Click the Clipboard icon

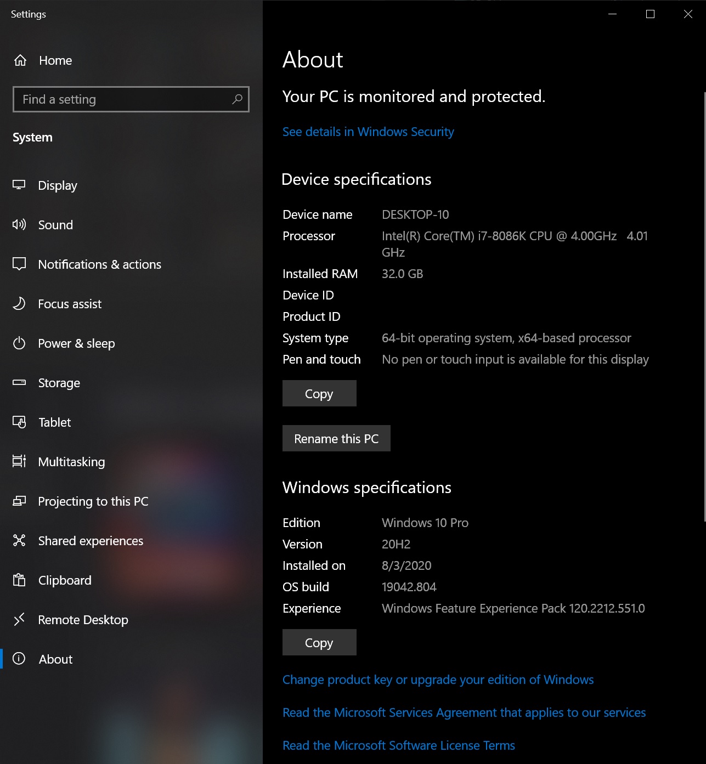pos(19,580)
